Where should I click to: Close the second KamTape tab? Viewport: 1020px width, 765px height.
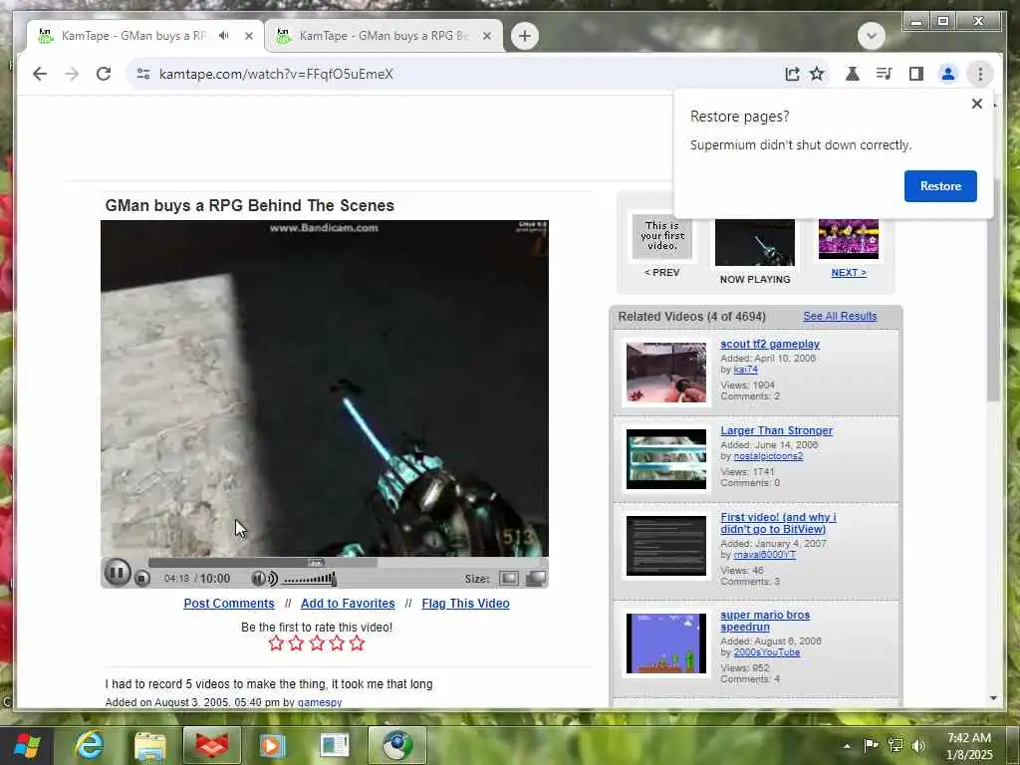click(x=486, y=36)
